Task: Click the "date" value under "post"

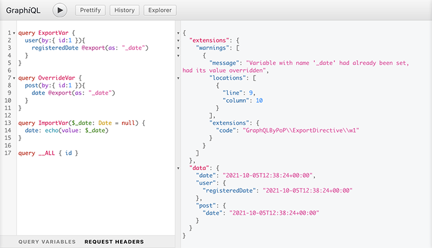Action: 274,213
